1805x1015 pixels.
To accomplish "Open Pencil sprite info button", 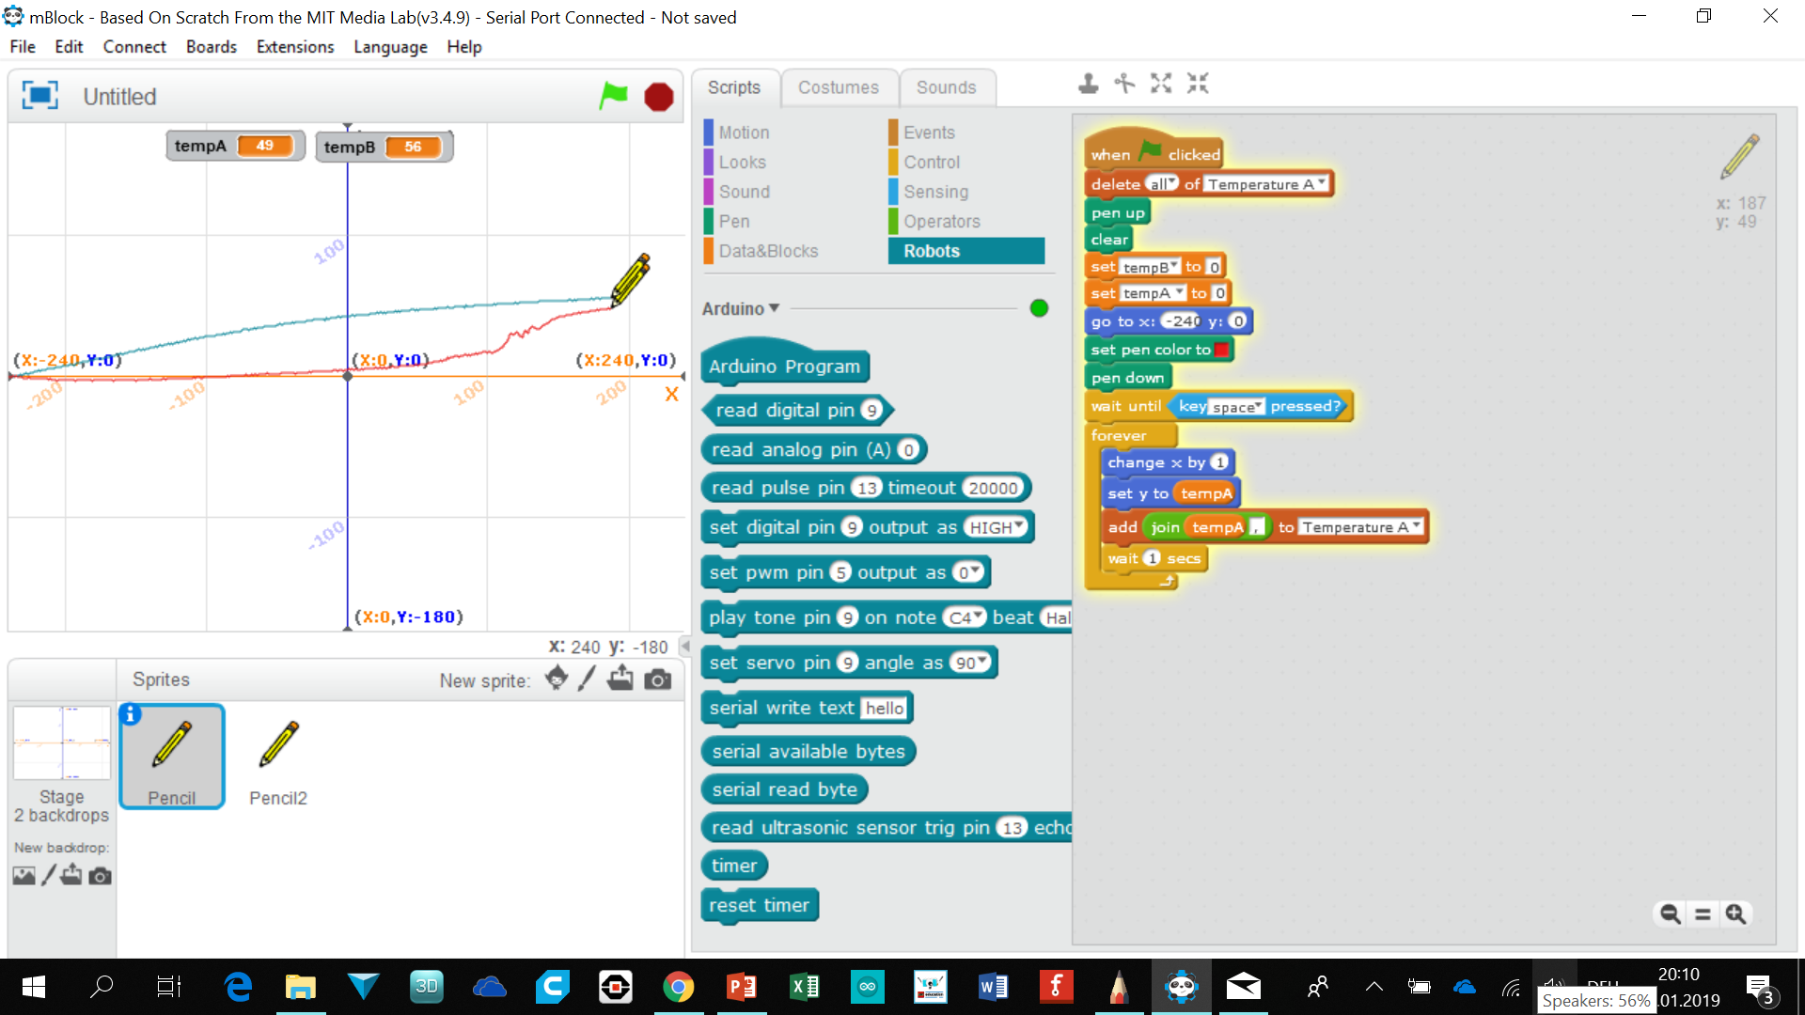I will 131,715.
